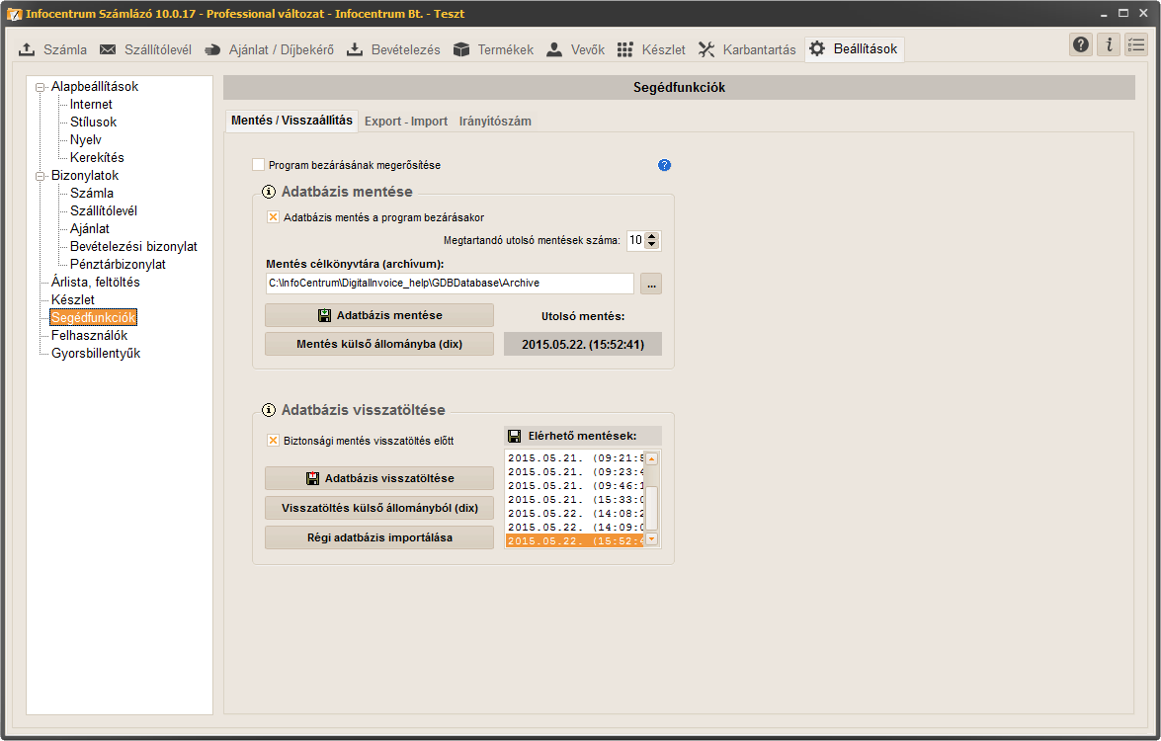Click the checklist icon in top-right toolbar
The image size is (1161, 741).
(1136, 44)
